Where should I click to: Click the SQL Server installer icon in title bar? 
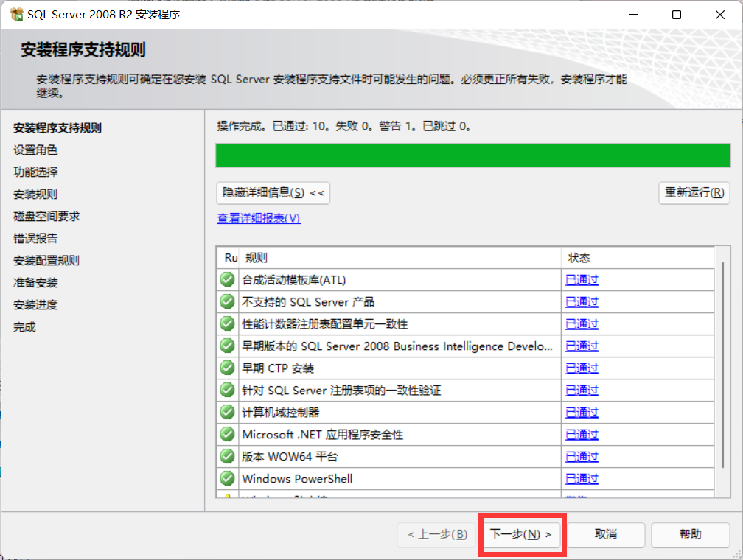pyautogui.click(x=14, y=15)
